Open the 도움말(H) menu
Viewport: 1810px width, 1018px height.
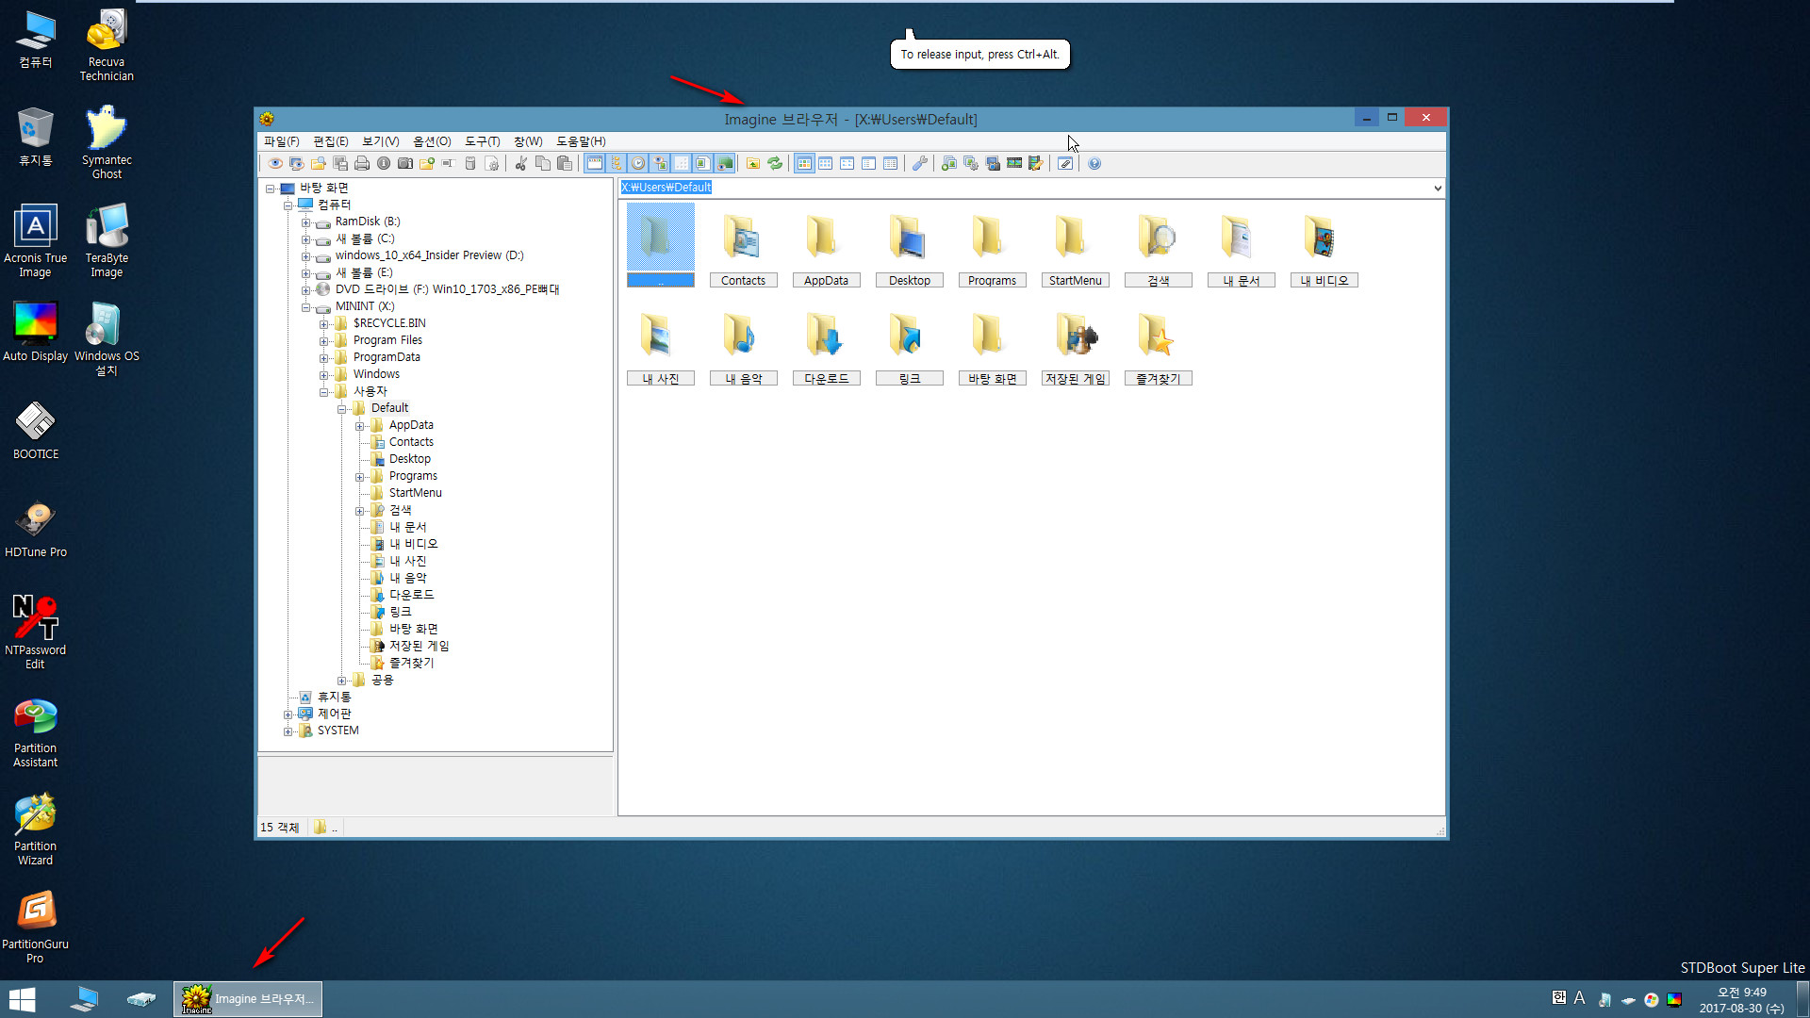click(581, 141)
